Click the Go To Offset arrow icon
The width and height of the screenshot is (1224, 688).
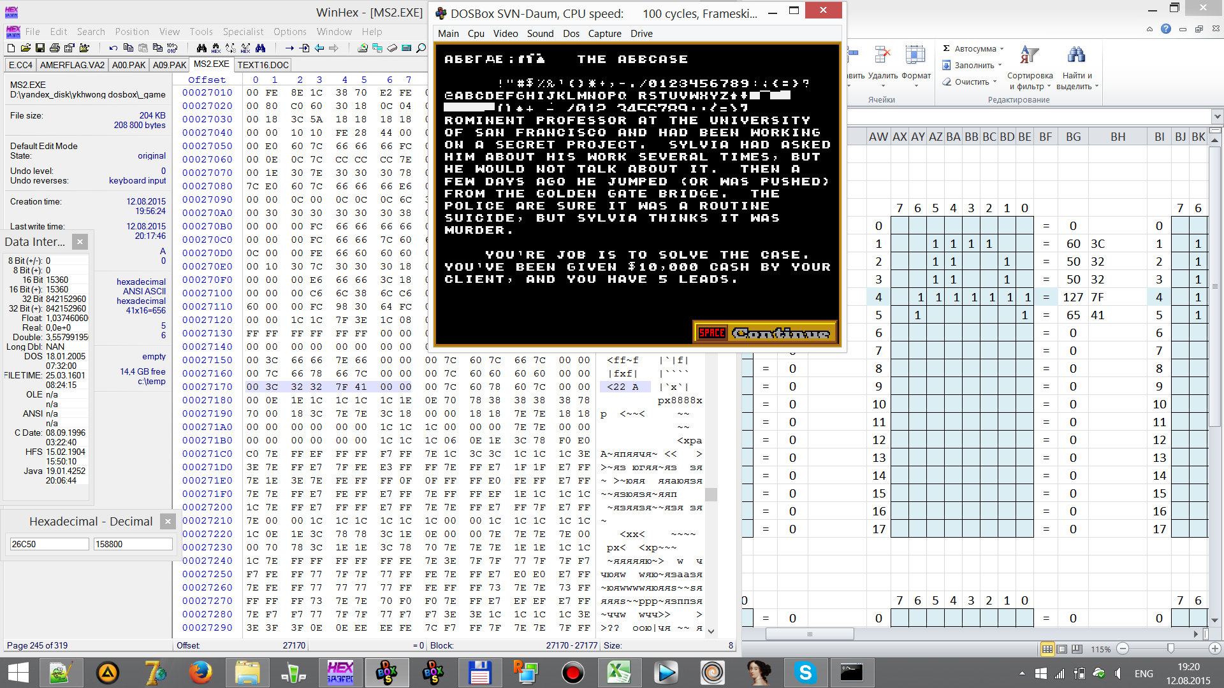[x=289, y=48]
